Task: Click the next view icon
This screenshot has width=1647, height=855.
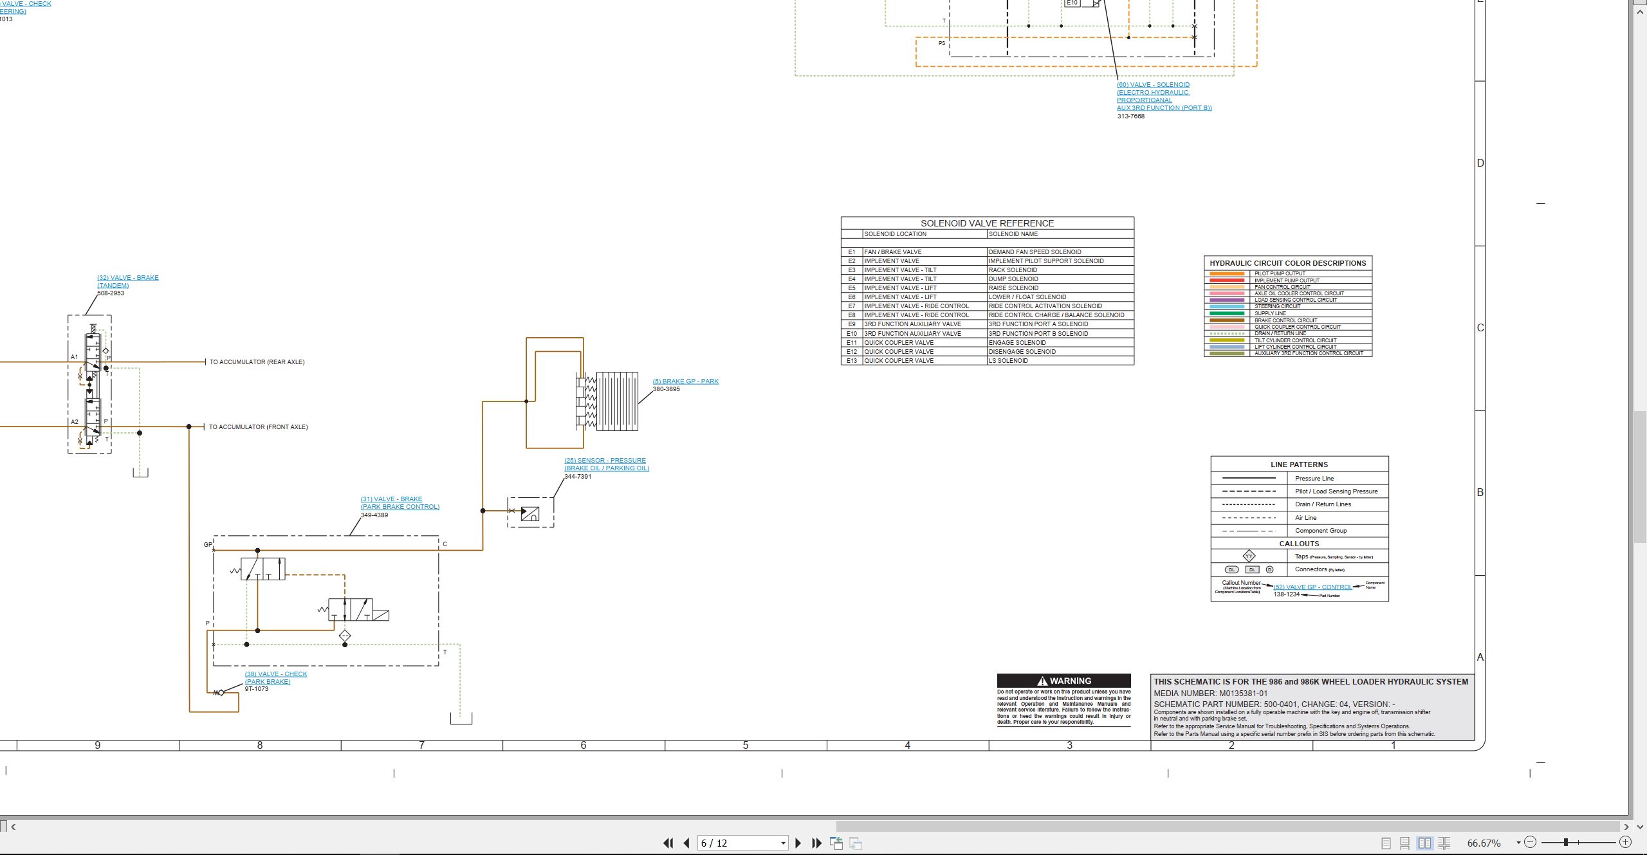Action: point(856,843)
